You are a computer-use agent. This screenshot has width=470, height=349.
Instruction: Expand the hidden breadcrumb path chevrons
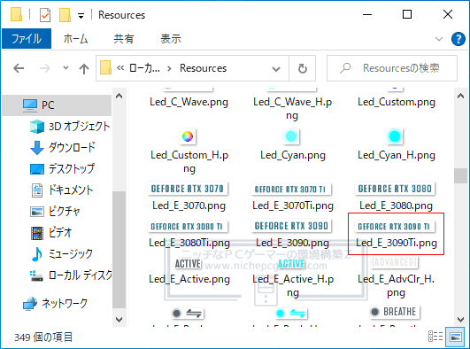point(120,68)
